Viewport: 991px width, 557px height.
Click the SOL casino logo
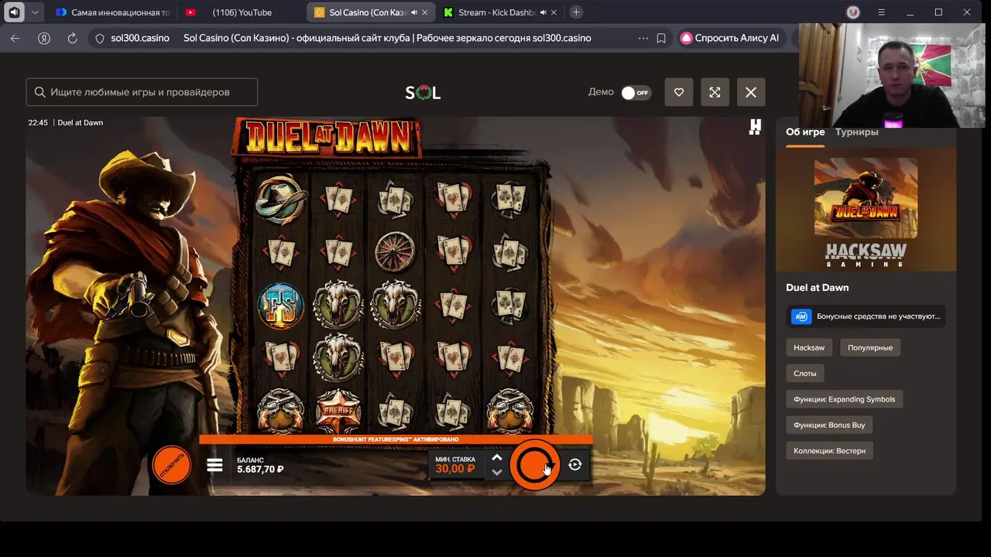[423, 92]
